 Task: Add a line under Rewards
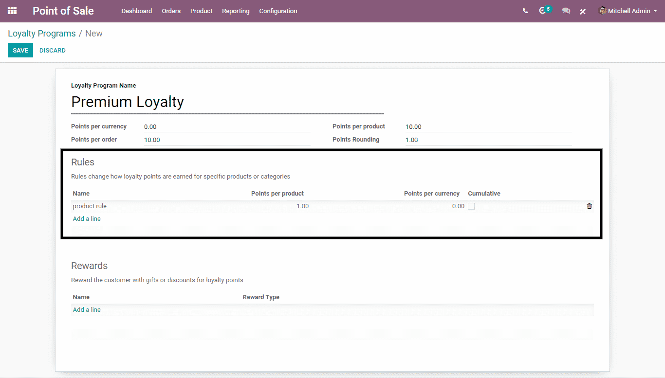tap(87, 310)
